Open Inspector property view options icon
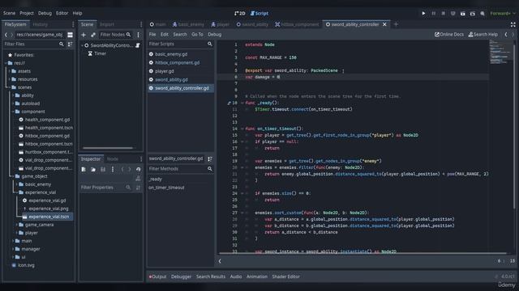 [x=138, y=188]
